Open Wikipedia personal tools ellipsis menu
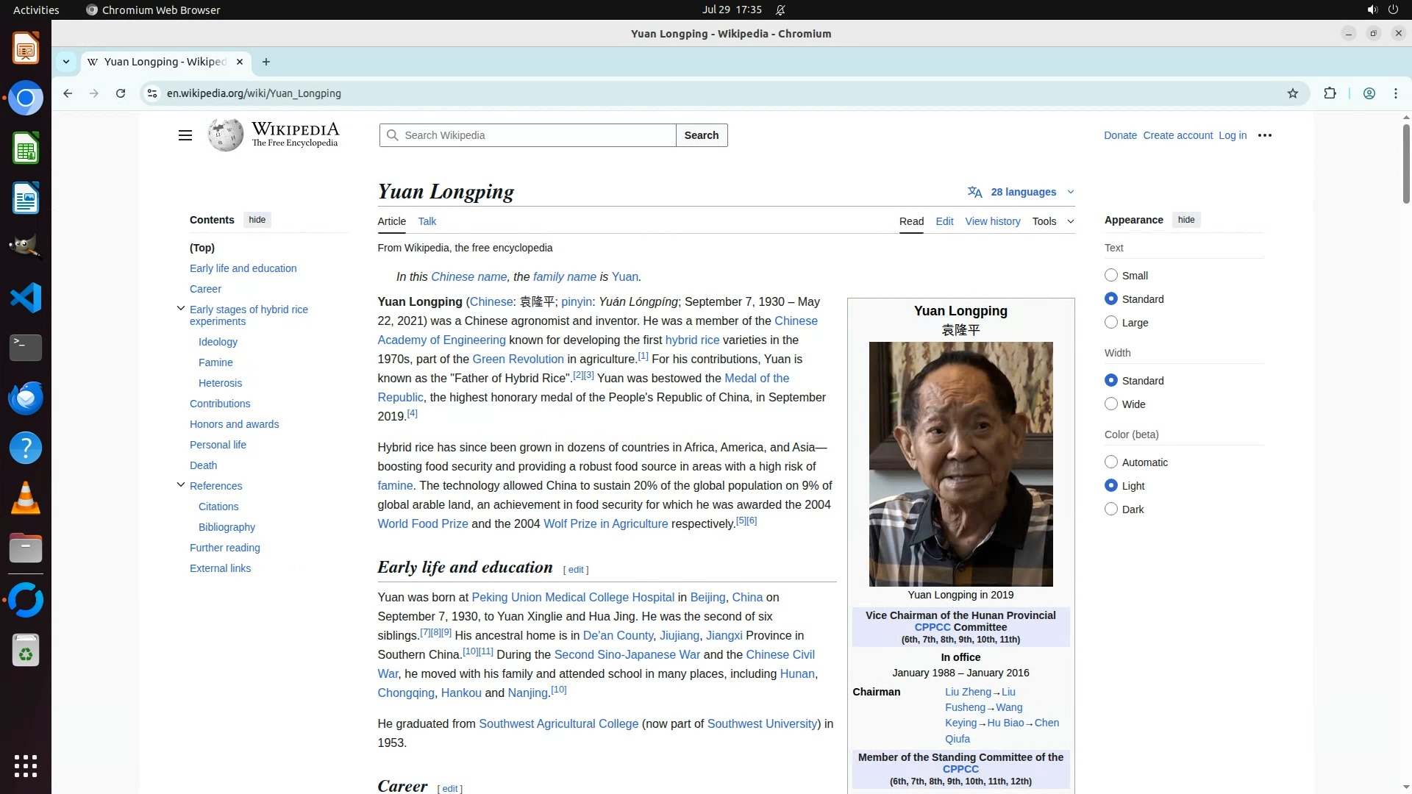The width and height of the screenshot is (1412, 794). point(1265,135)
